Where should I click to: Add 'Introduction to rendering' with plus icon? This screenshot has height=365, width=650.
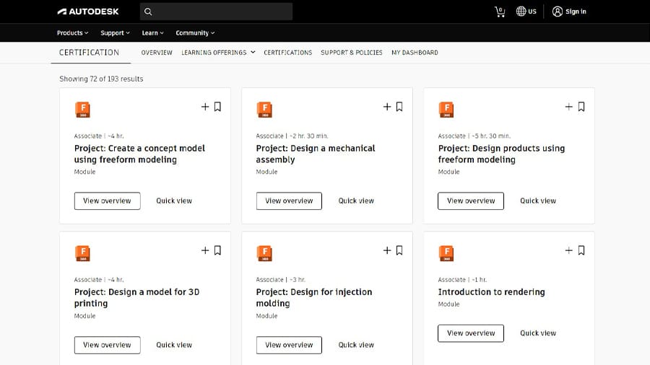click(569, 250)
